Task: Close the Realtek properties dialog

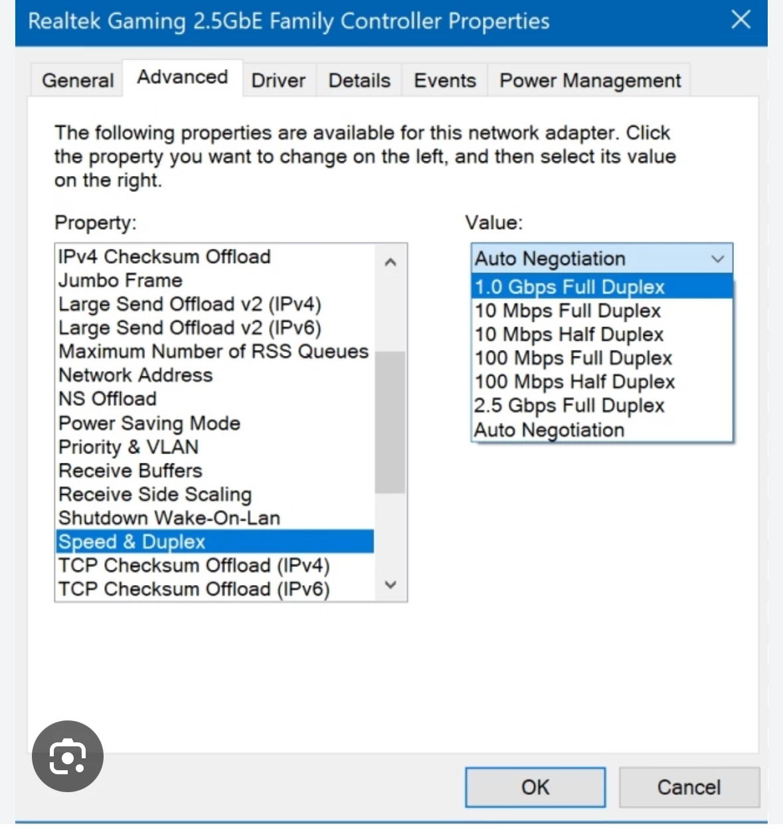Action: [x=741, y=20]
